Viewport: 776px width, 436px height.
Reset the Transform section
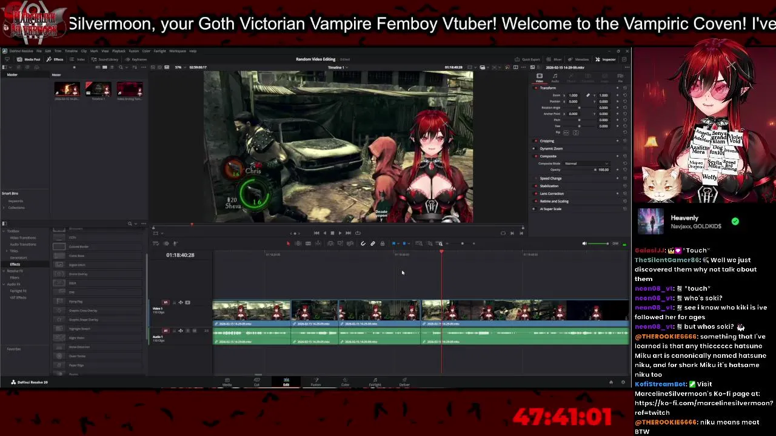click(625, 88)
